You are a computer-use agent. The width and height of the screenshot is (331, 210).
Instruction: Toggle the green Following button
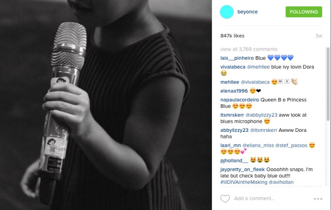pos(304,12)
